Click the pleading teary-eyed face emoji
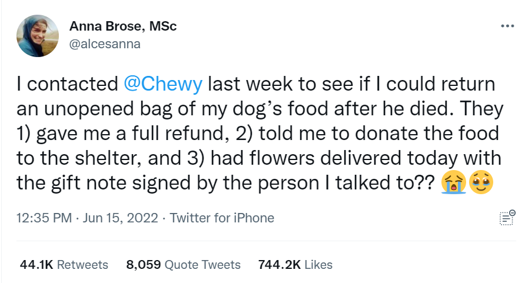The width and height of the screenshot is (525, 283). (480, 183)
